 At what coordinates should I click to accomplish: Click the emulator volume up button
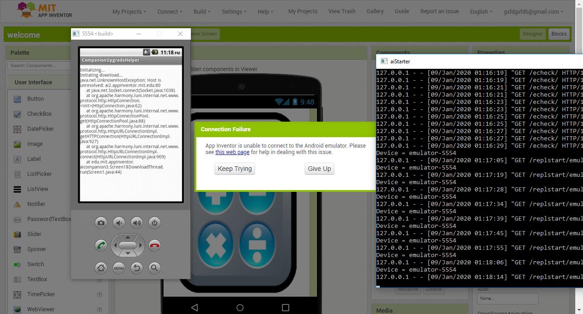pos(137,222)
